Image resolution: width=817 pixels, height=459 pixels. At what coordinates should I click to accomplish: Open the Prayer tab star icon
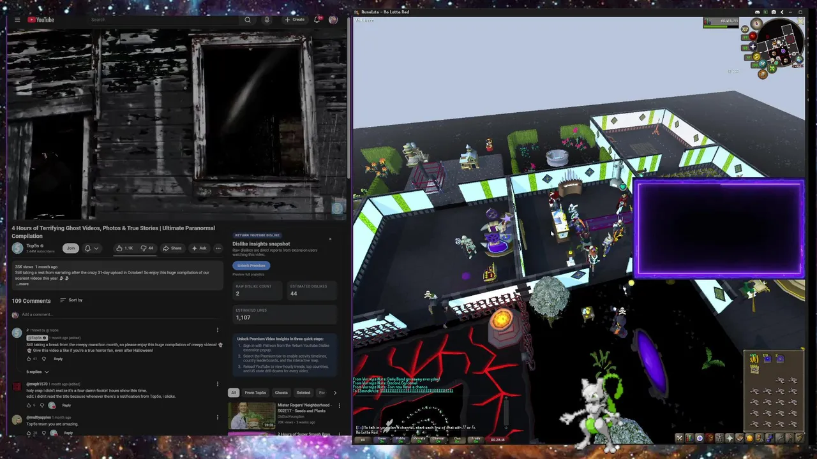(730, 438)
